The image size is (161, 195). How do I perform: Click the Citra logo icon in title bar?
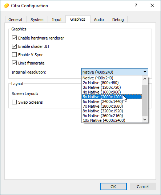6,5
